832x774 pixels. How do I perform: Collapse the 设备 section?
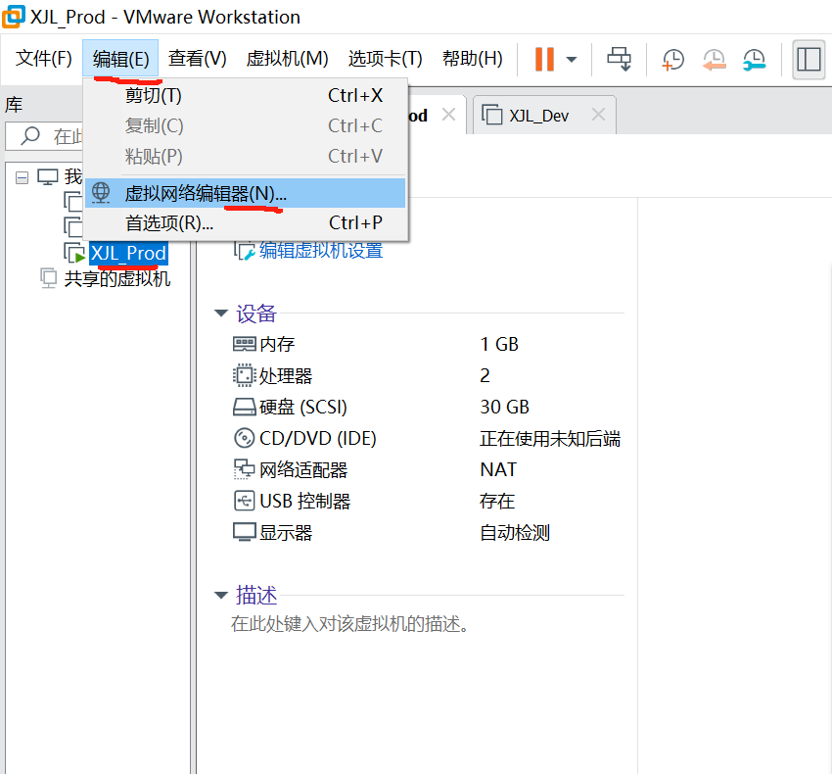point(221,313)
